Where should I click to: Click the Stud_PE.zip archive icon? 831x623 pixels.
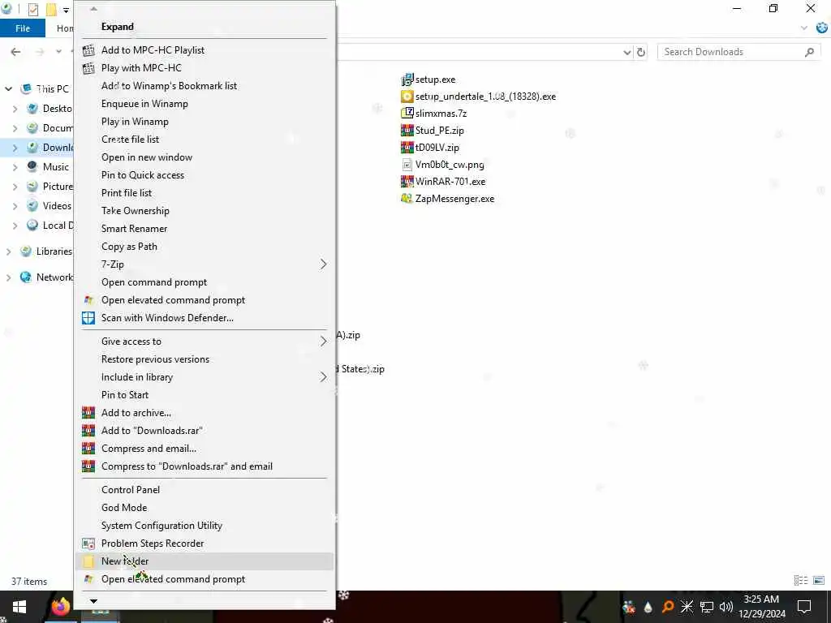pyautogui.click(x=407, y=131)
